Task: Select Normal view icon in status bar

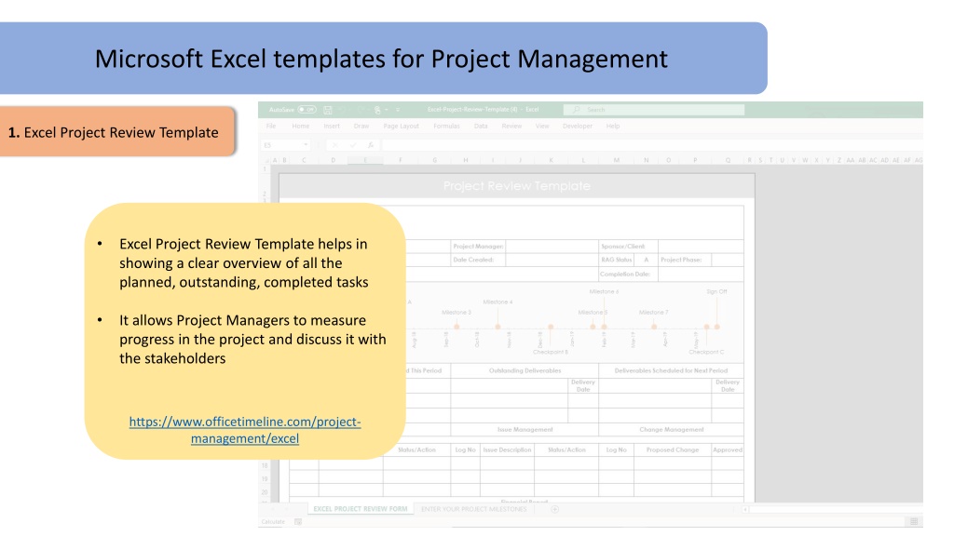Action: click(914, 521)
